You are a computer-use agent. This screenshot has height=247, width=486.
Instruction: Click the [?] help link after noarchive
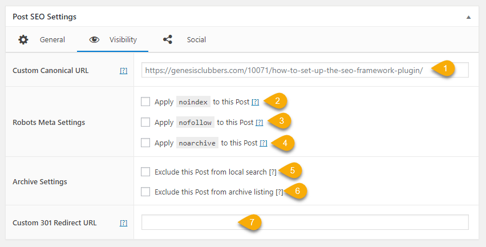[263, 143]
